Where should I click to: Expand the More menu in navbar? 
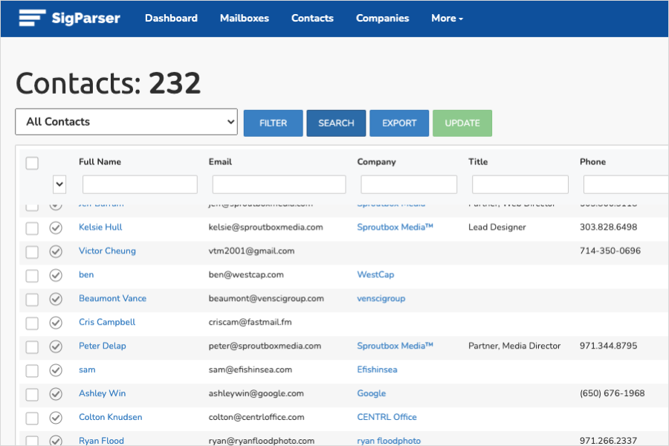(447, 18)
